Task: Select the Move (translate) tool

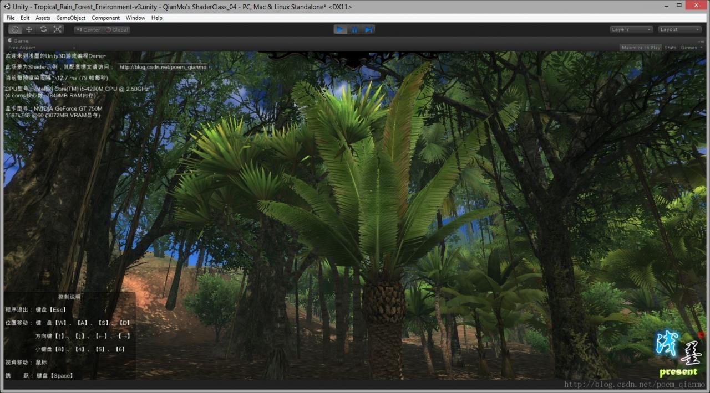Action: click(29, 29)
